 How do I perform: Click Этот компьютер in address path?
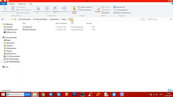(x=24, y=19)
